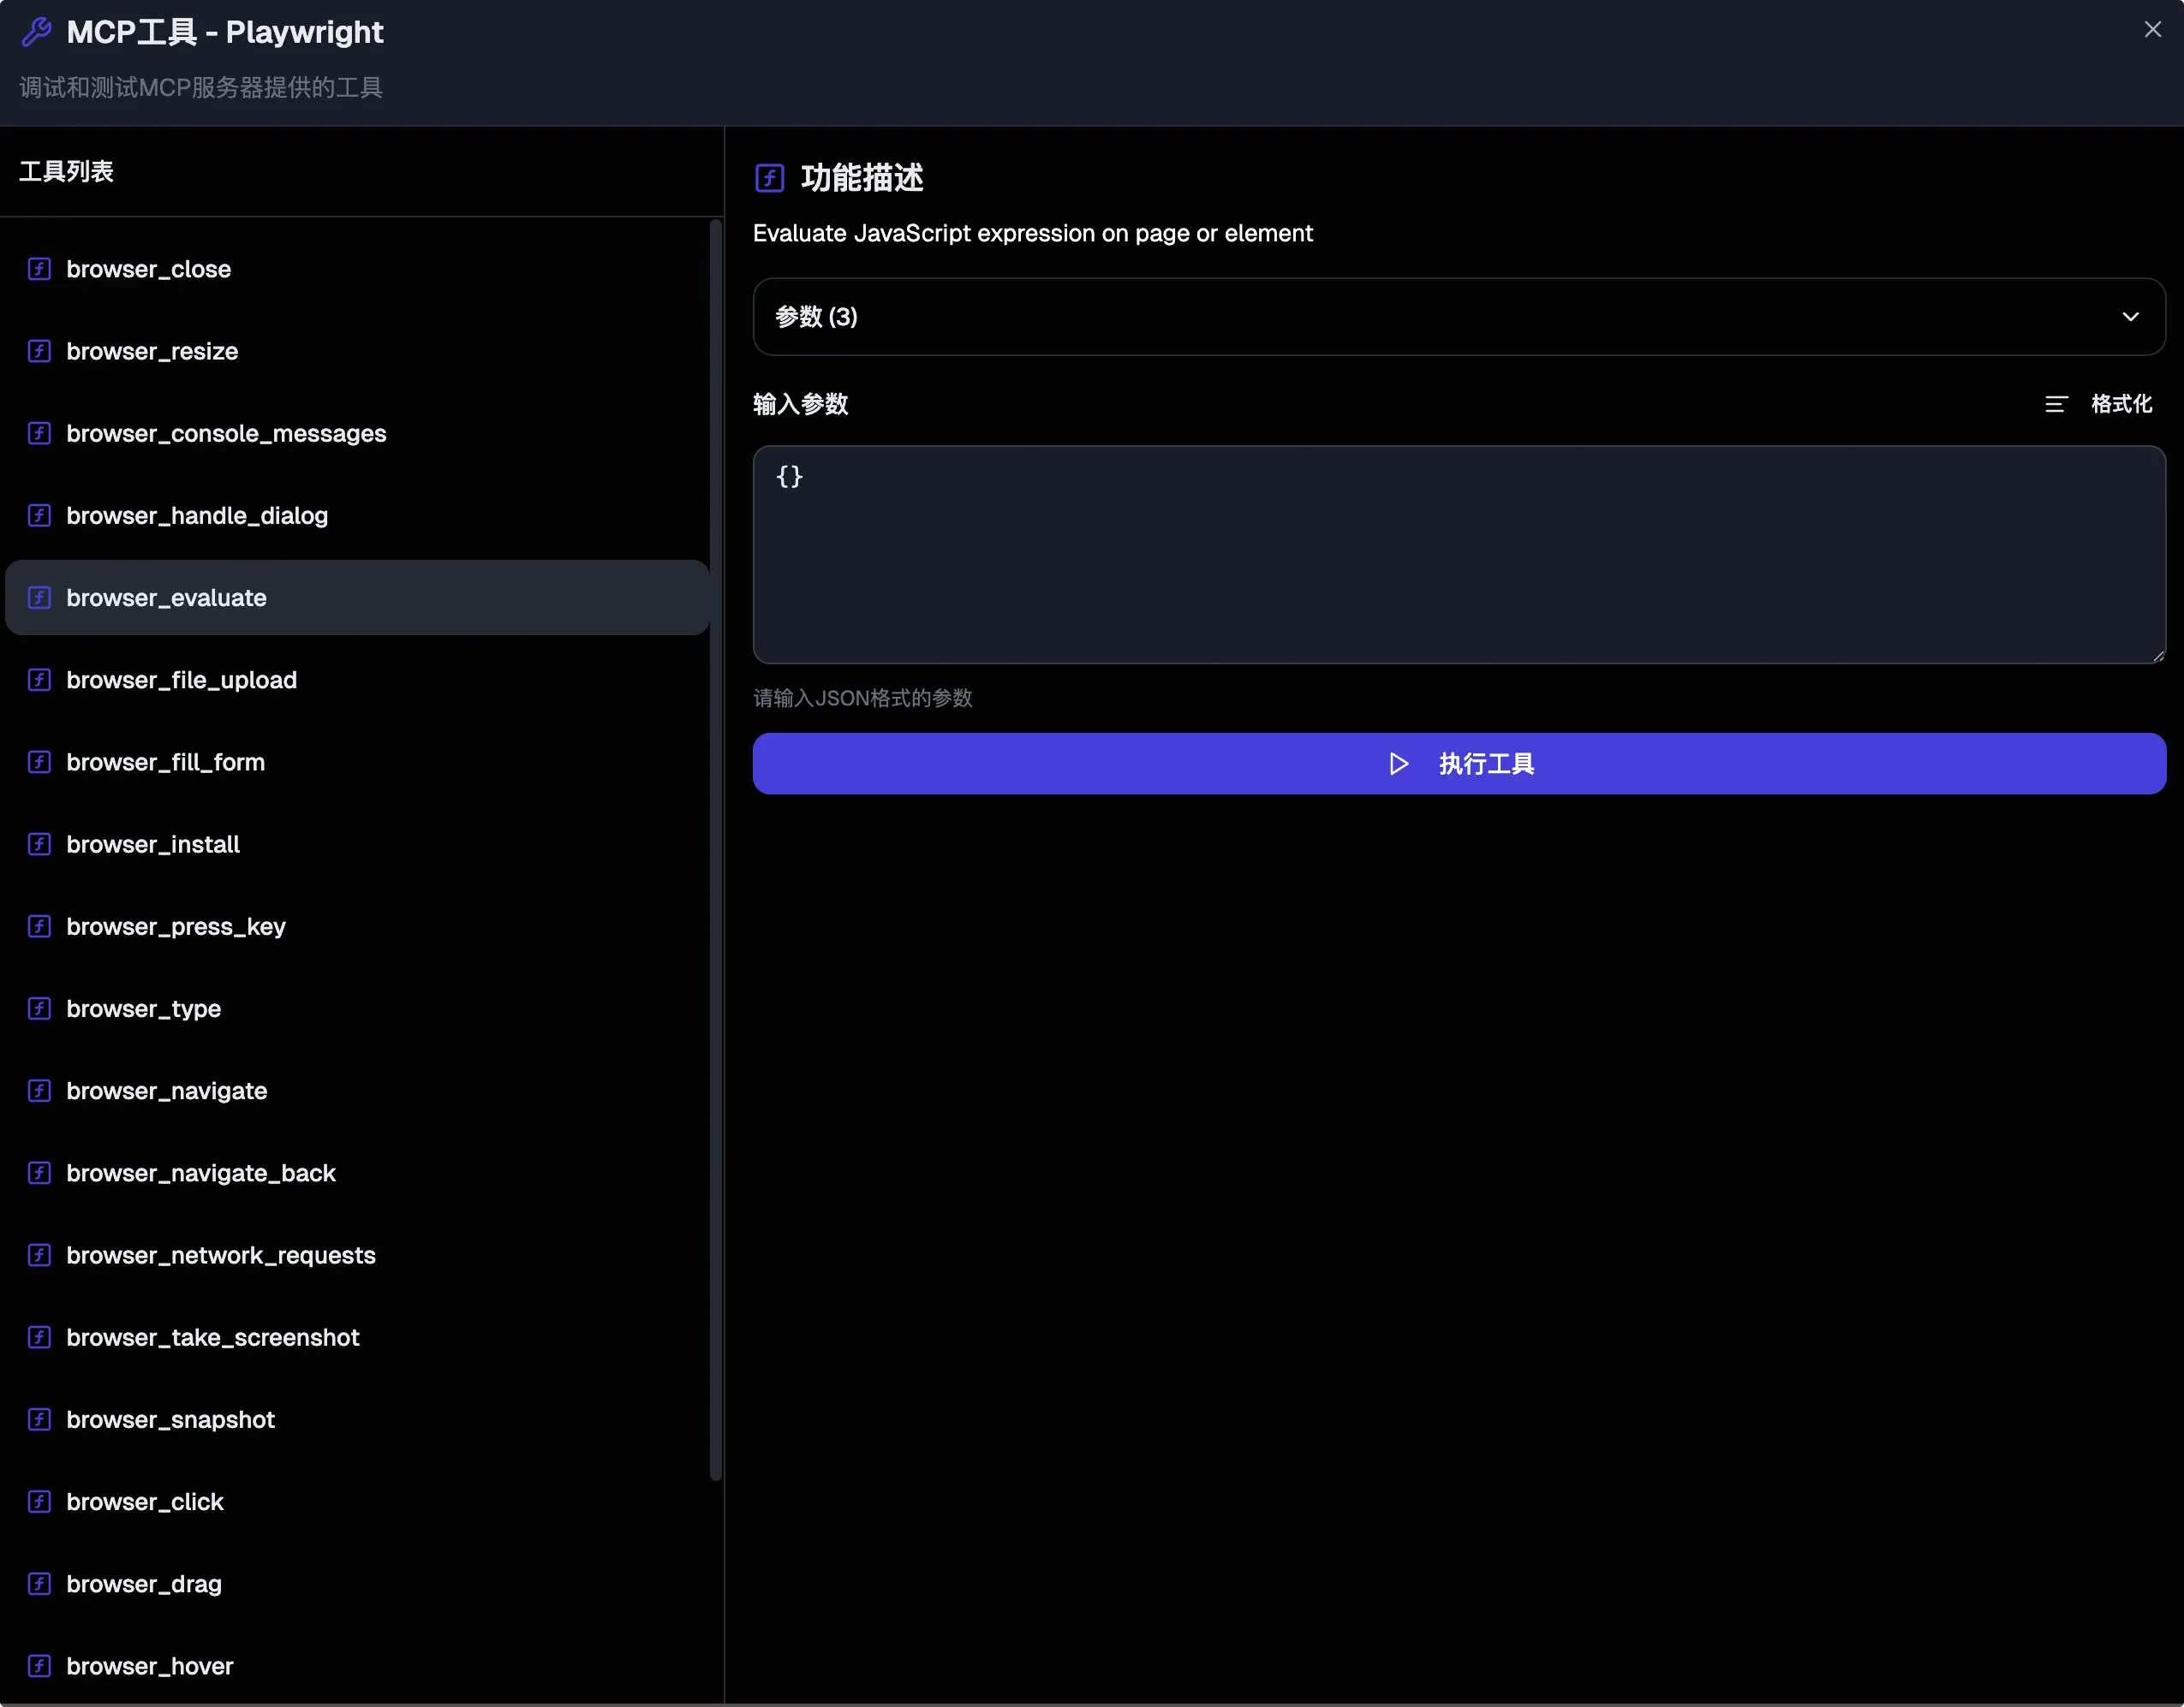
Task: Click the function icon beside browser_close
Action: point(39,269)
